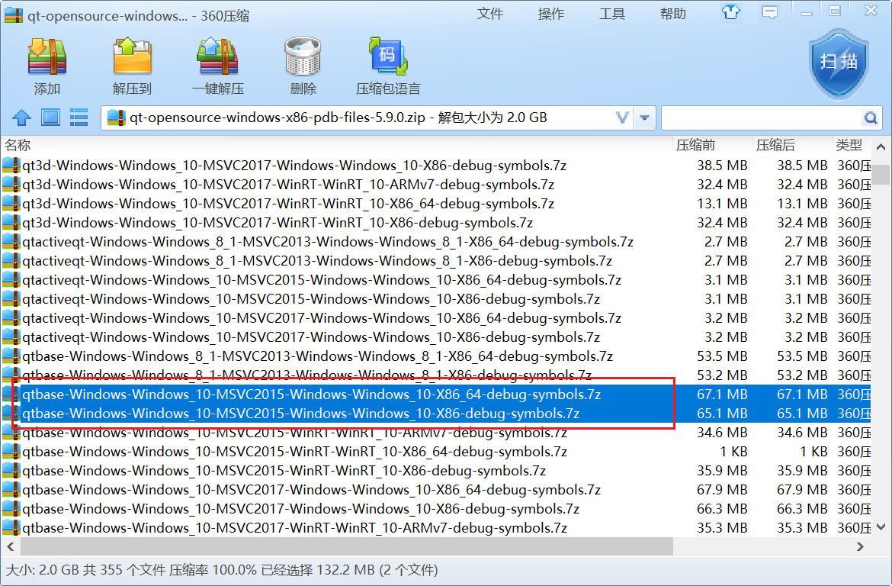This screenshot has width=892, height=586.
Task: Click the horizontal scrollbar right arrow
Action: pyautogui.click(x=860, y=547)
